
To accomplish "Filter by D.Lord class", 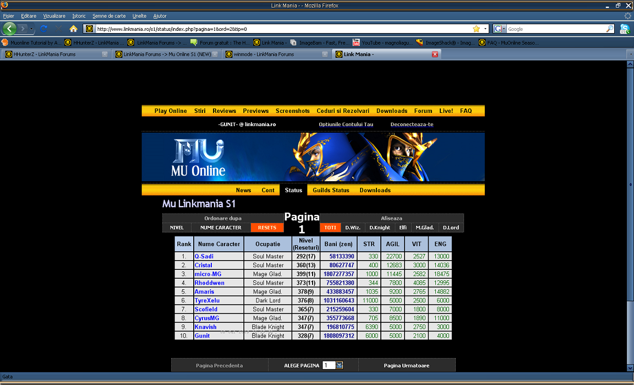I will [451, 227].
